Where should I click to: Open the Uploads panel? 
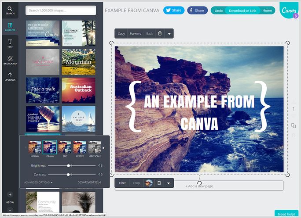click(x=10, y=76)
